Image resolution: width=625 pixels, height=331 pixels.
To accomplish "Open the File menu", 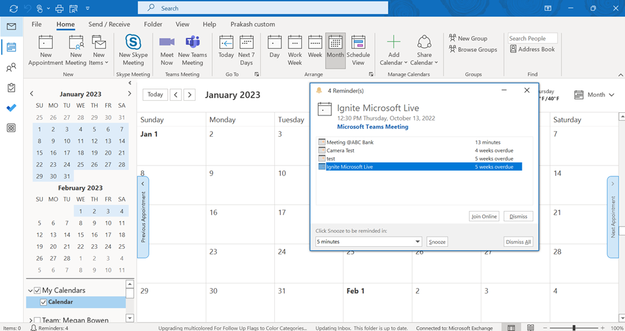I will pos(37,24).
